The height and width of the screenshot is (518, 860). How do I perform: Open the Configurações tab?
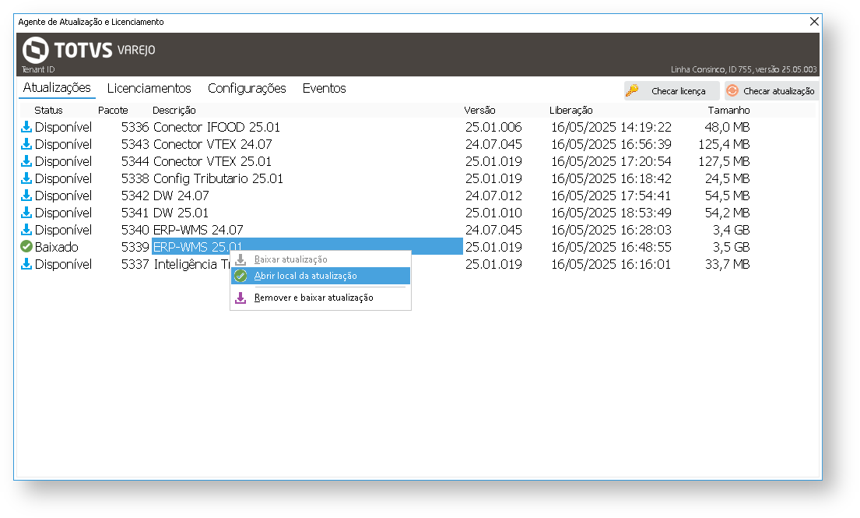click(x=247, y=88)
